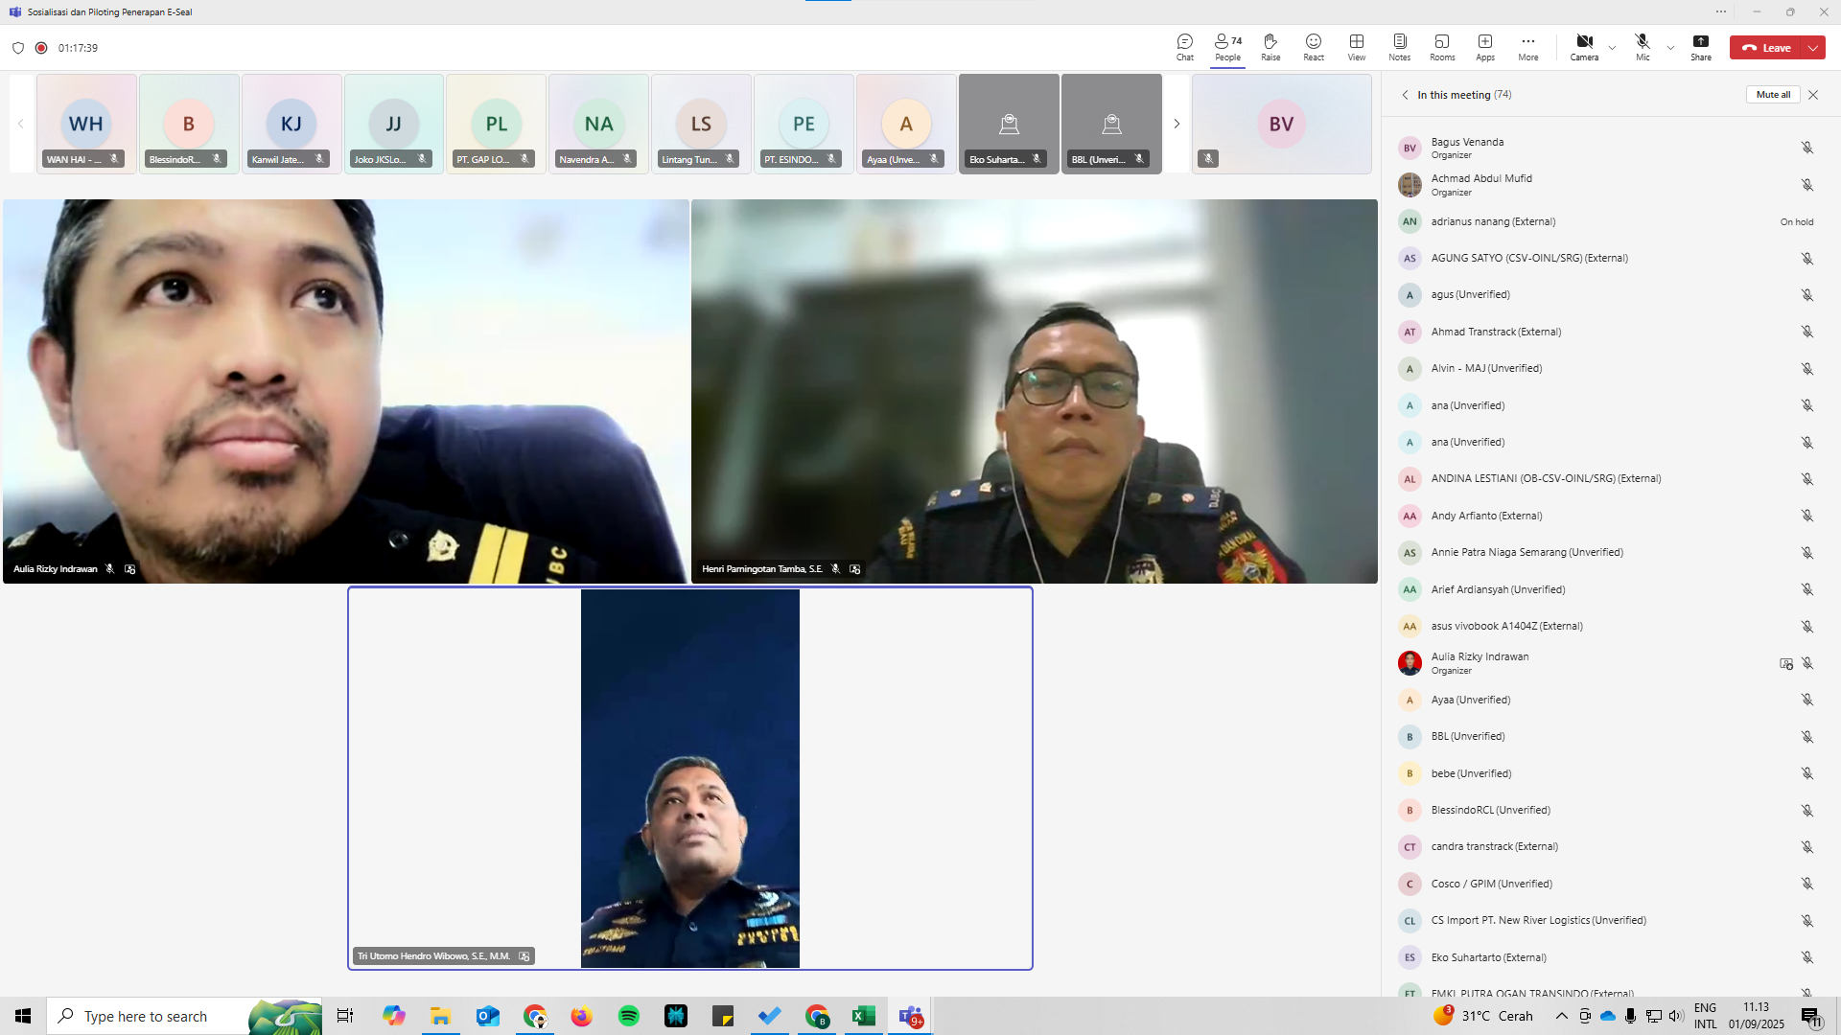The height and width of the screenshot is (1035, 1841).
Task: Click Share screen icon
Action: 1700,47
